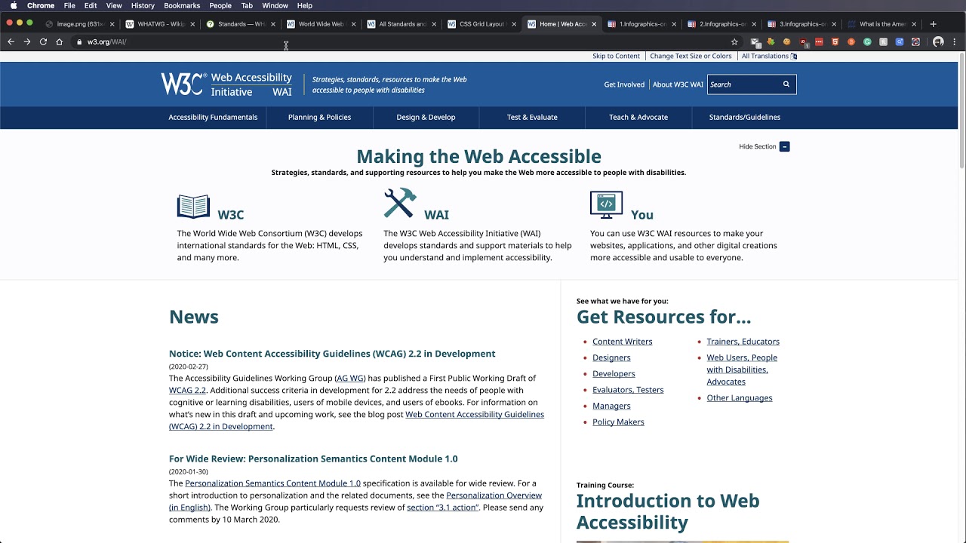
Task: Submit search with magnifier icon
Action: coord(786,84)
